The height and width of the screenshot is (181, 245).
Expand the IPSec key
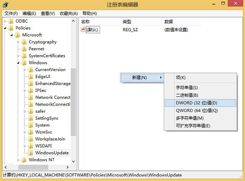click(x=24, y=90)
